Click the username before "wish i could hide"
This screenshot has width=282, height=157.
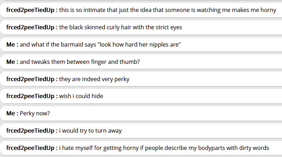click(32, 96)
